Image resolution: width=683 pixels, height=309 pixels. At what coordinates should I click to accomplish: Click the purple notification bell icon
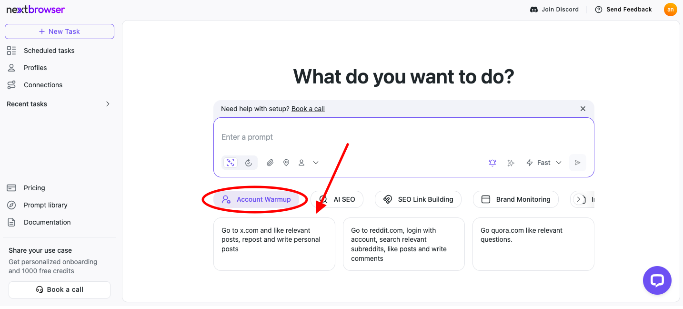click(492, 163)
